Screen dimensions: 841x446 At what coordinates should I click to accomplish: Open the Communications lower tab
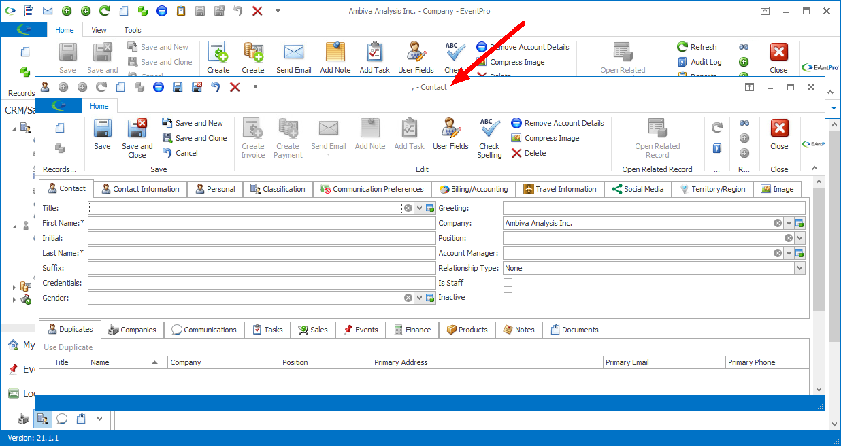click(x=204, y=330)
